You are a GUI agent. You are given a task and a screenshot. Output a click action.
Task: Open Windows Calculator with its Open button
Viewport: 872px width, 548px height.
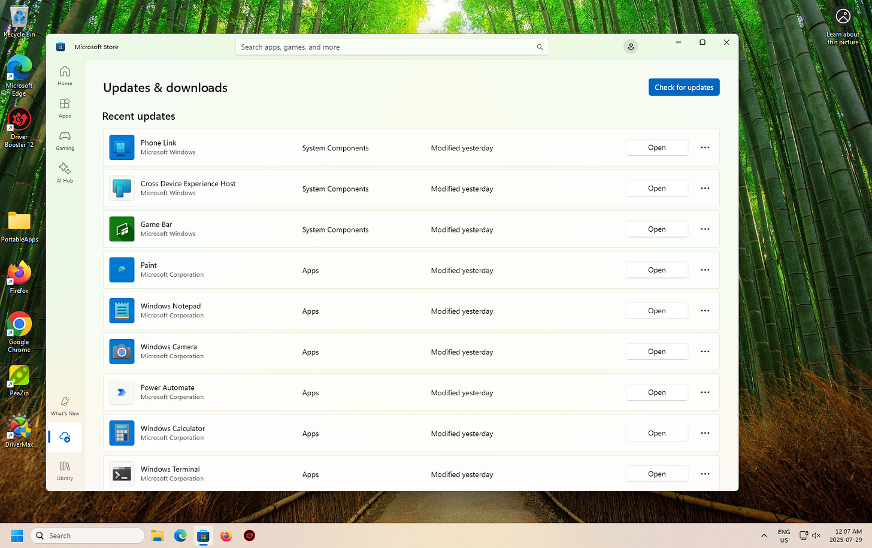656,432
